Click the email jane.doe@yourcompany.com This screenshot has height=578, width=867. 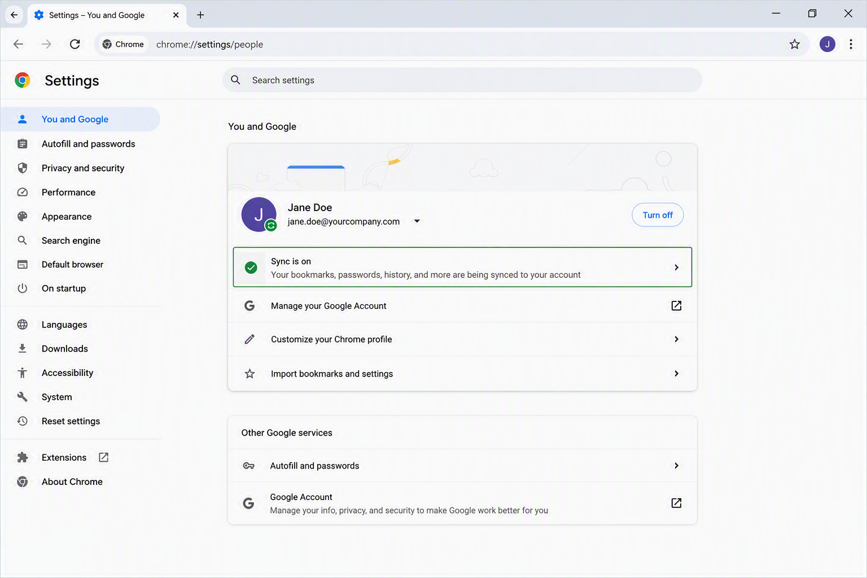pyautogui.click(x=344, y=222)
